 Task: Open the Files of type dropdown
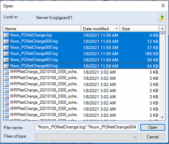point(87,137)
